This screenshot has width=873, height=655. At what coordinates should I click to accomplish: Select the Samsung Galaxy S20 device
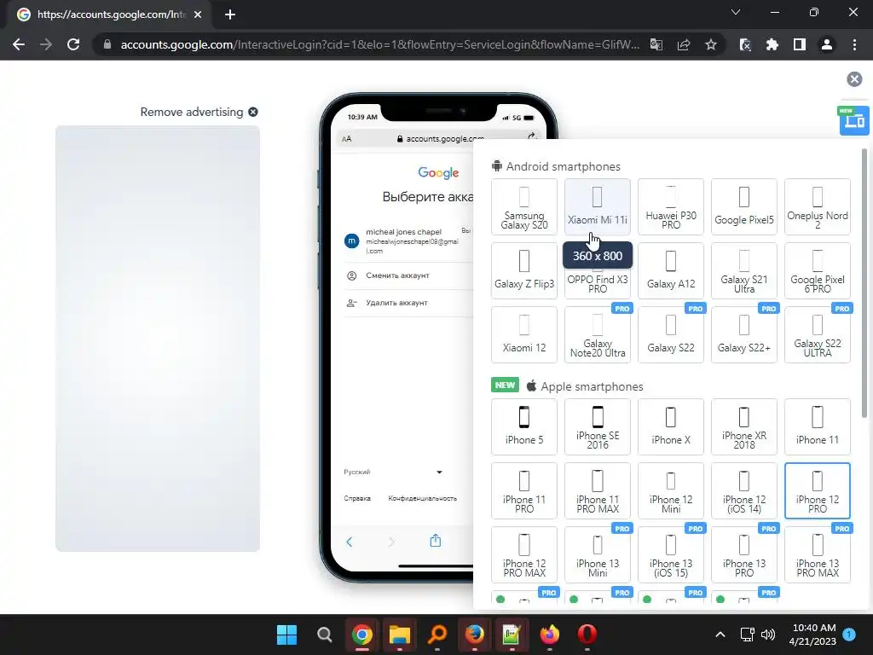524,206
